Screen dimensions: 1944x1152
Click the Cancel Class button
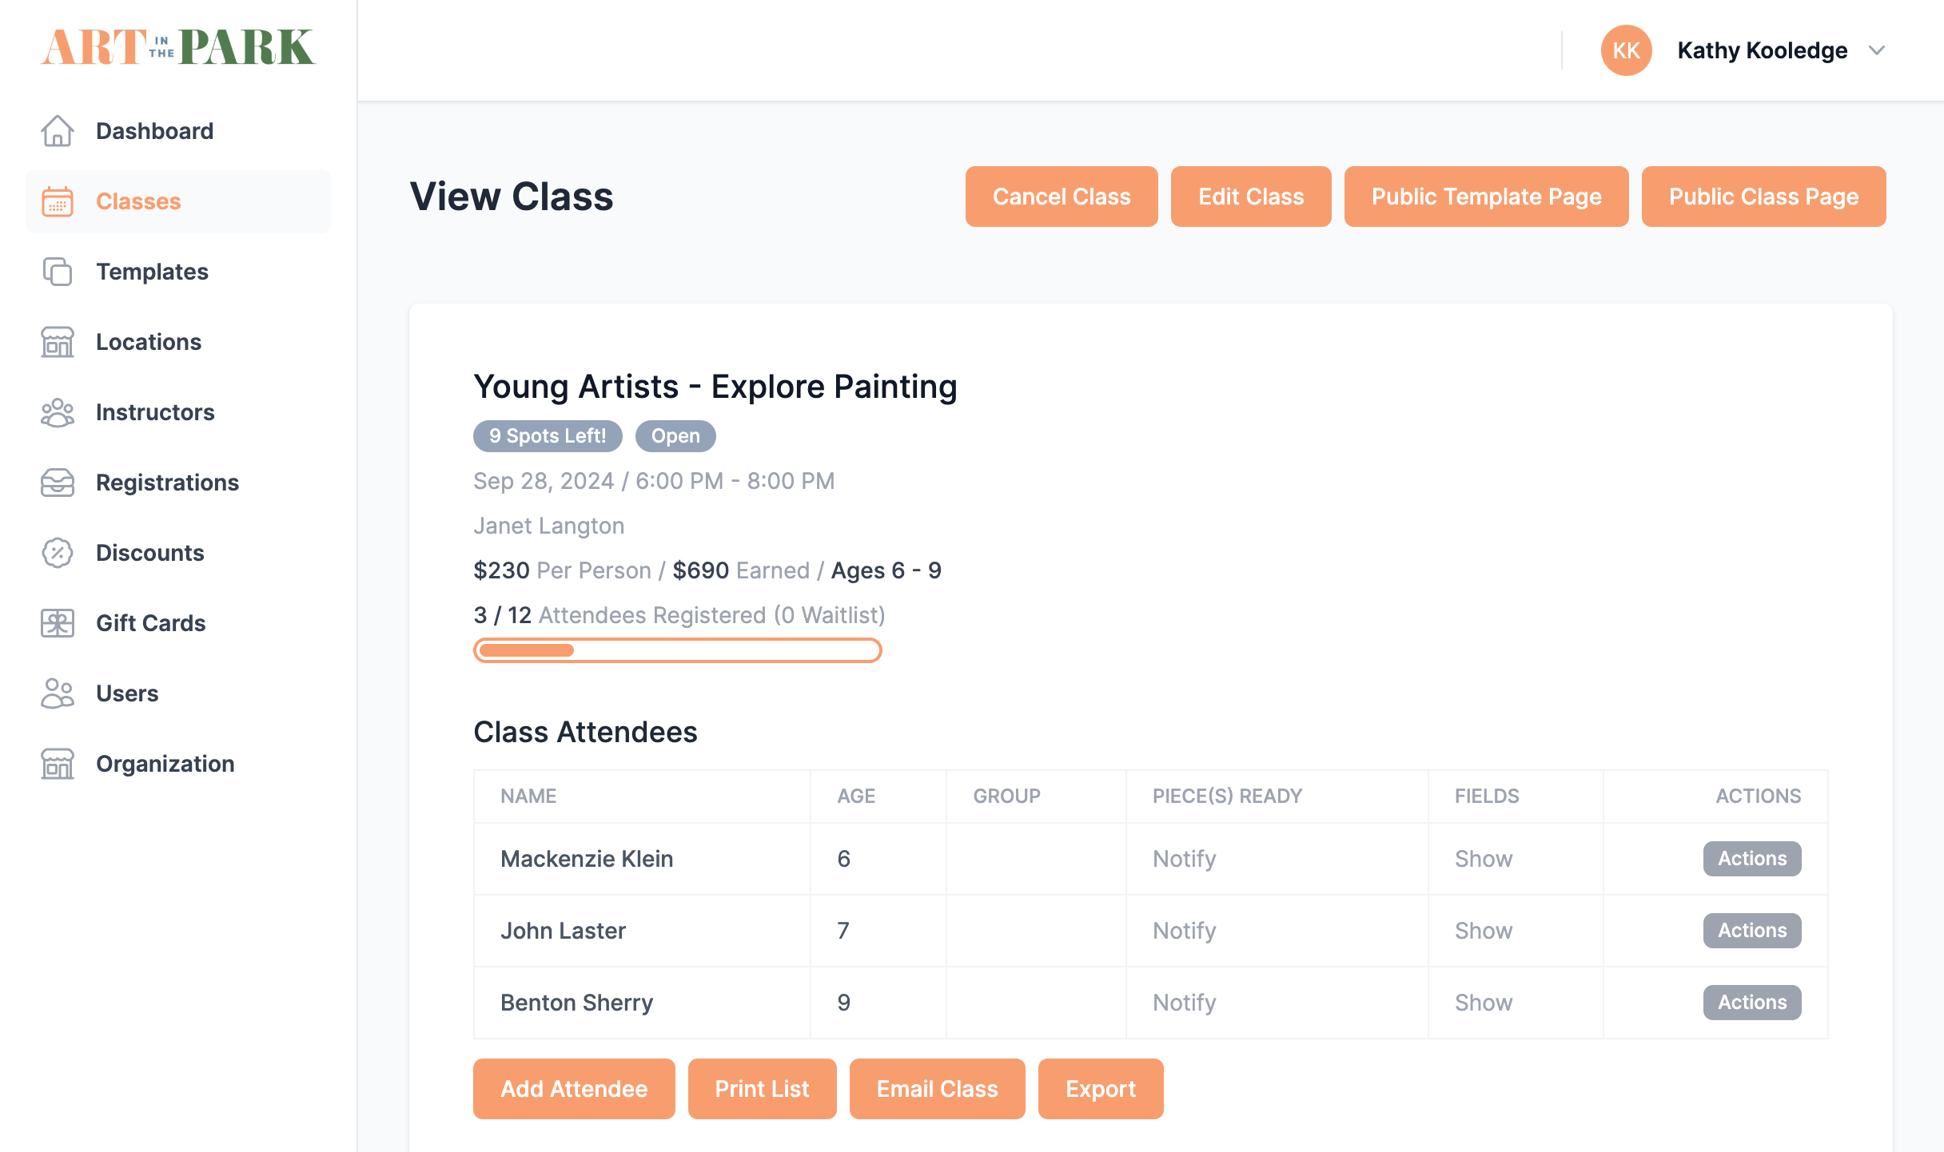click(1062, 197)
